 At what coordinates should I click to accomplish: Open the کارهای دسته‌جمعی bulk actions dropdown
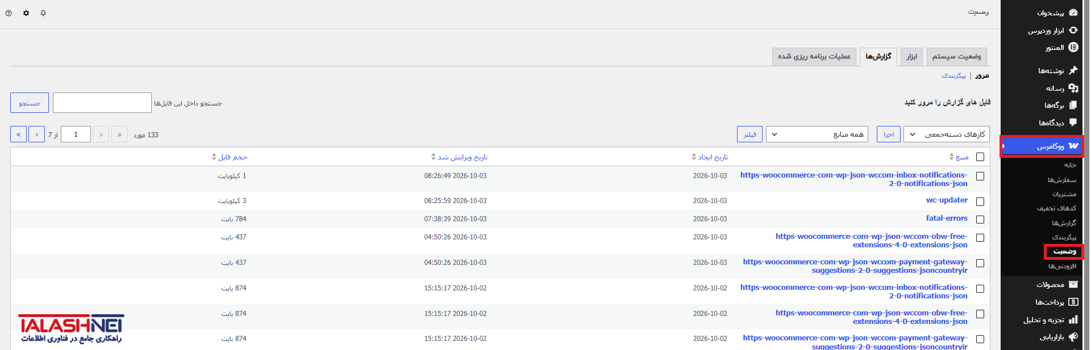pos(946,134)
